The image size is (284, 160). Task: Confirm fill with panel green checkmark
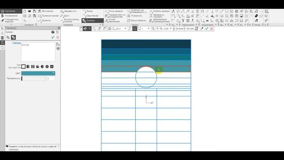(x=53, y=37)
